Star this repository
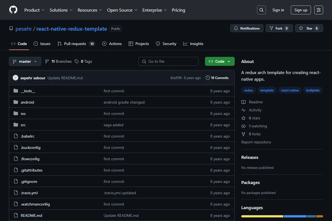 pos(309,28)
